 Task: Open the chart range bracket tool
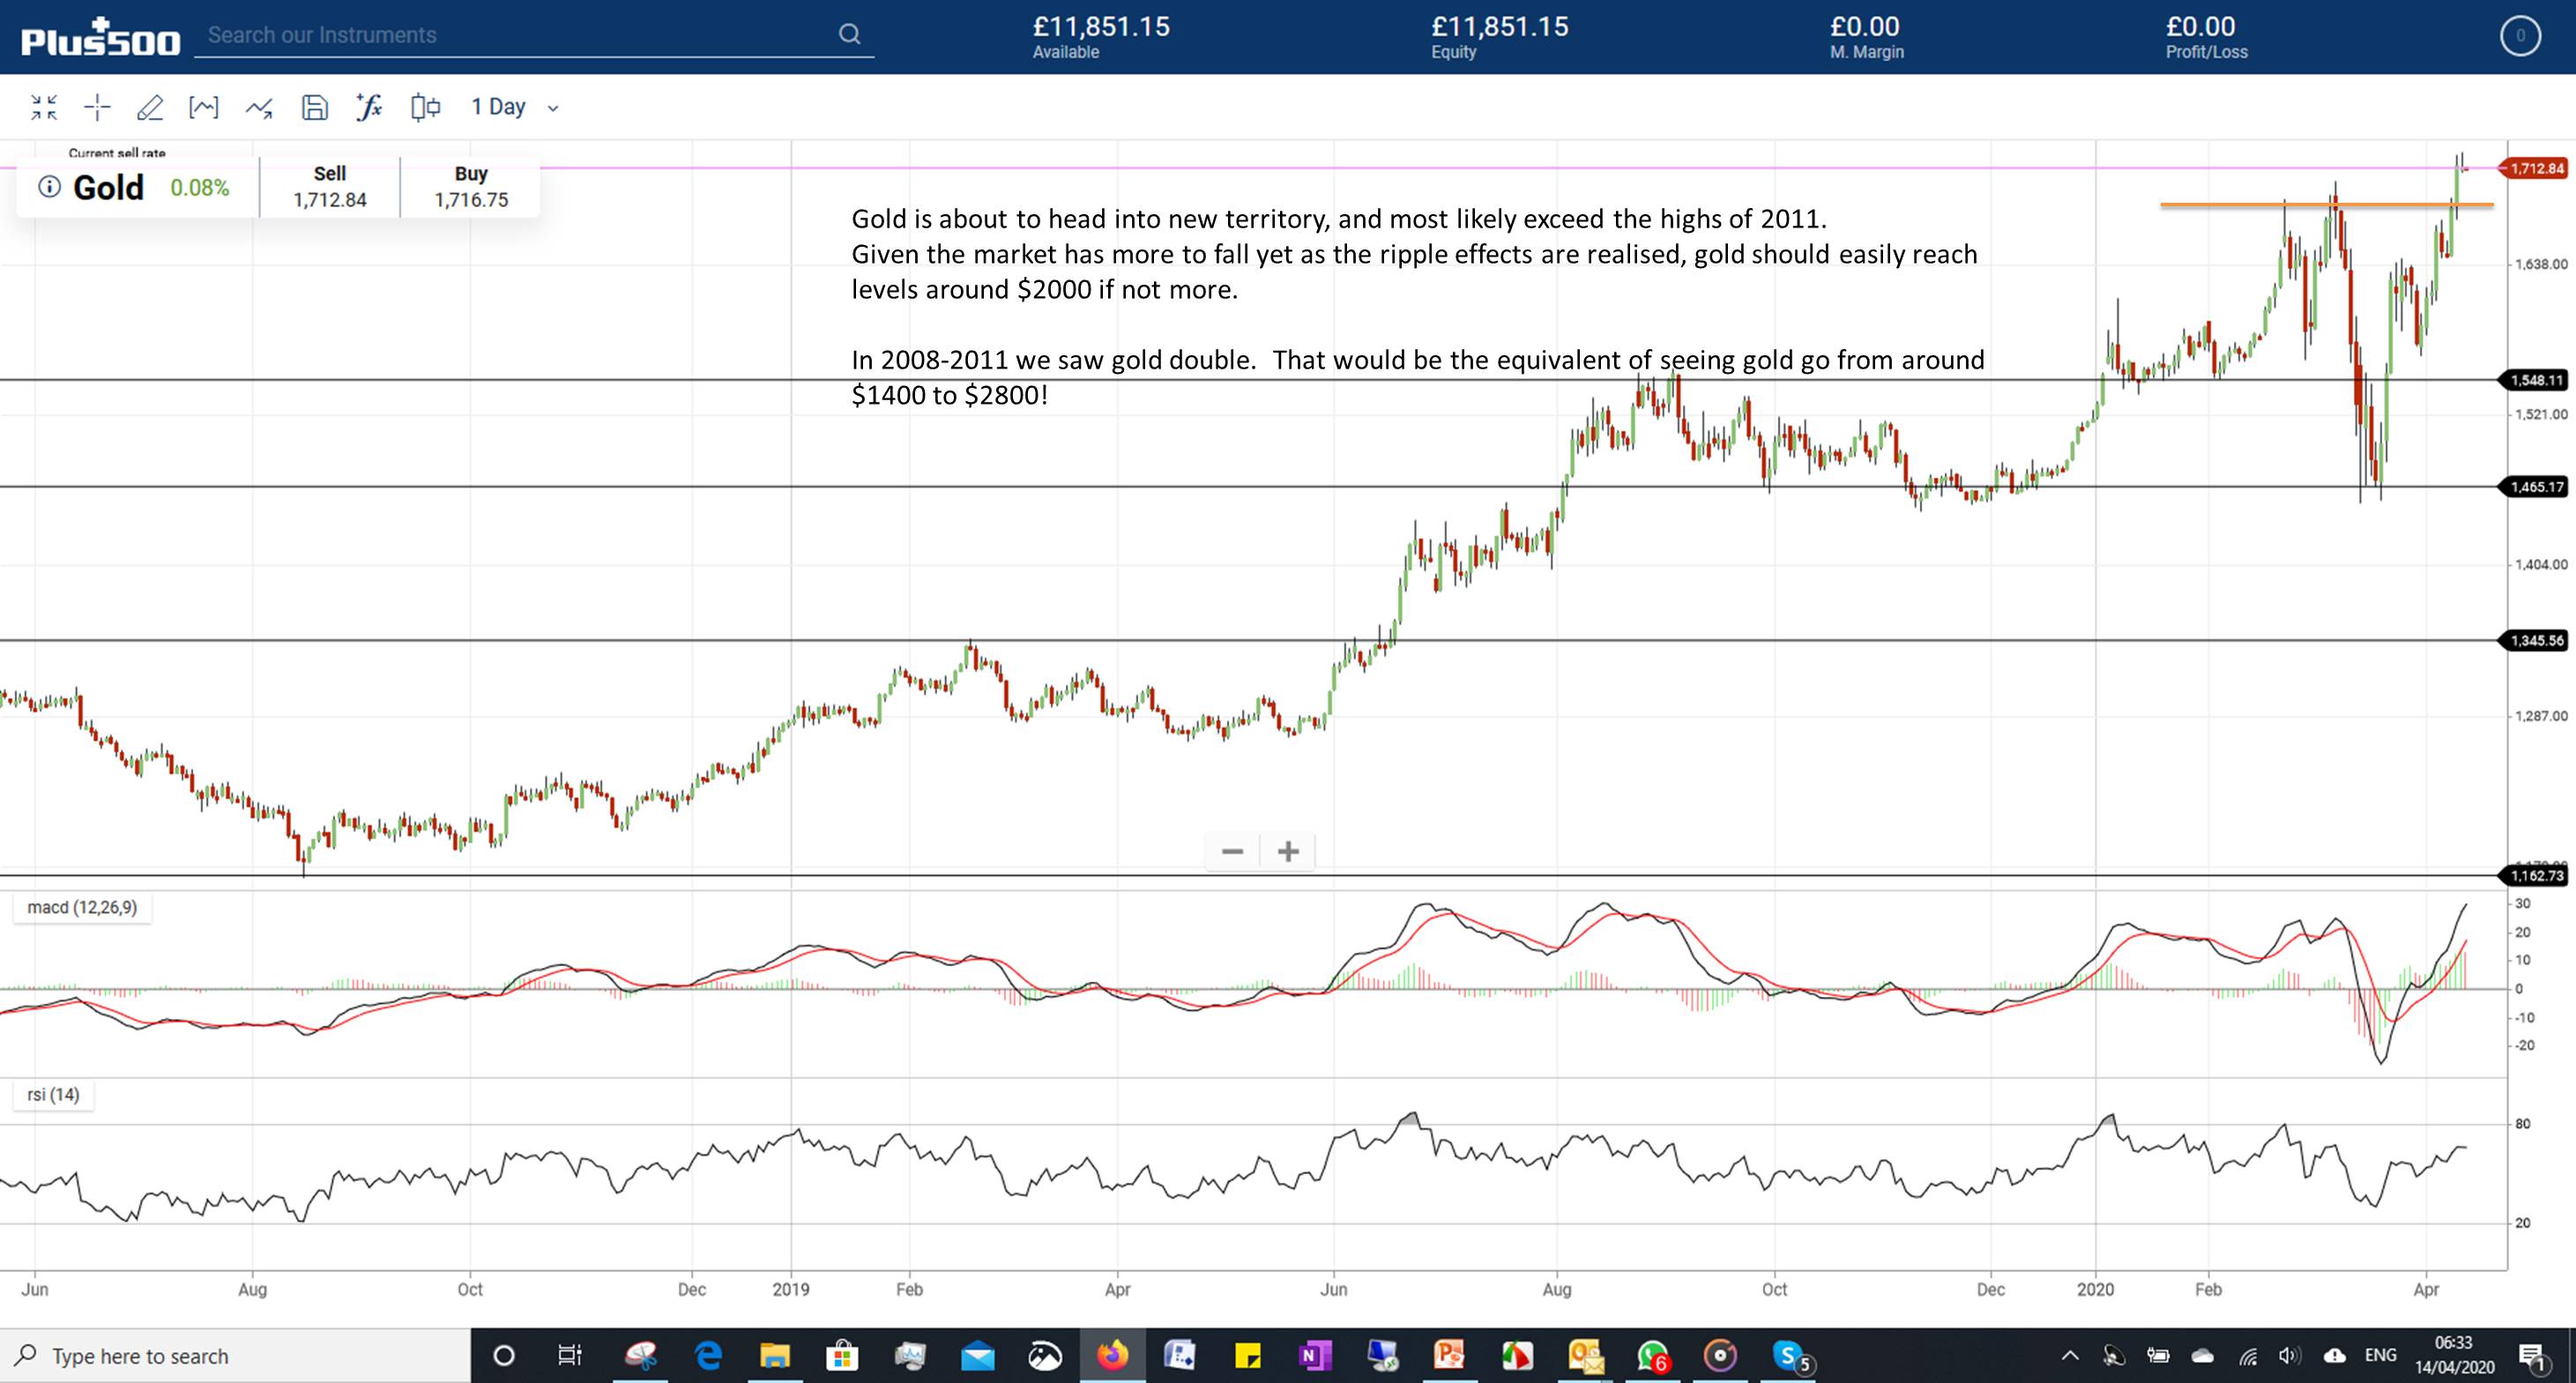point(204,107)
